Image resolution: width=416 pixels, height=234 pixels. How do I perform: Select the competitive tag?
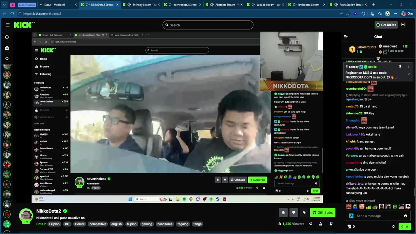(98, 224)
